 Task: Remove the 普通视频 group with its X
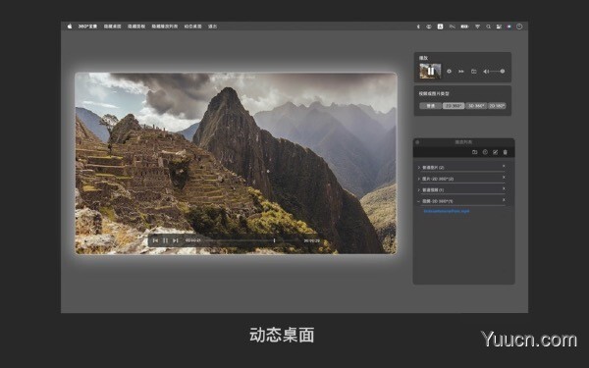(x=504, y=188)
